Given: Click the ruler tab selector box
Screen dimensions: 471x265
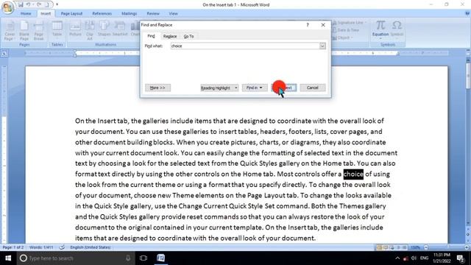Looking at the screenshot, I should pos(4,54).
